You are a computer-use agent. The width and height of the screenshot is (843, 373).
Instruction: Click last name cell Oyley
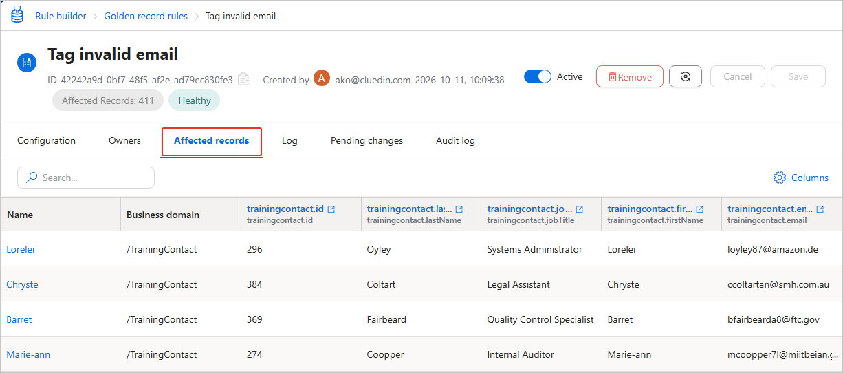pyautogui.click(x=379, y=249)
